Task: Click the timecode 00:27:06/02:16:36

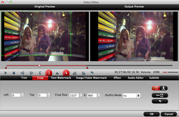Action: (x=127, y=72)
